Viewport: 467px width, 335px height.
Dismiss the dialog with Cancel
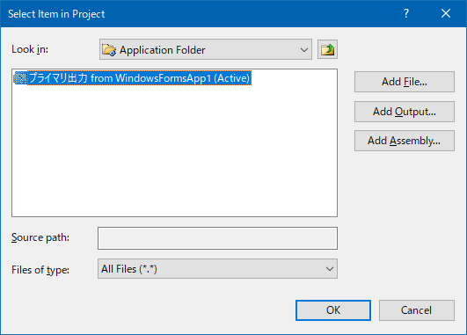(x=417, y=310)
